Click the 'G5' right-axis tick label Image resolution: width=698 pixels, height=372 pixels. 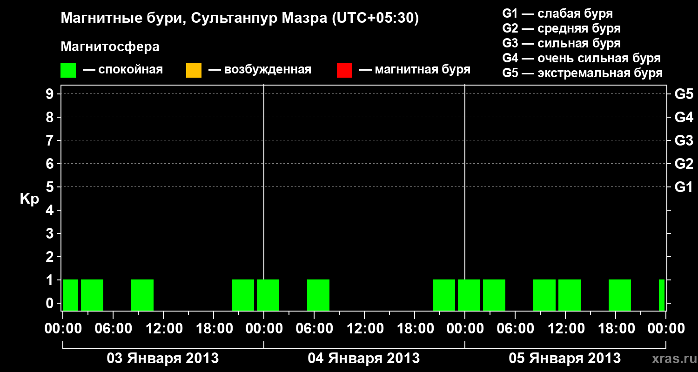pyautogui.click(x=684, y=94)
